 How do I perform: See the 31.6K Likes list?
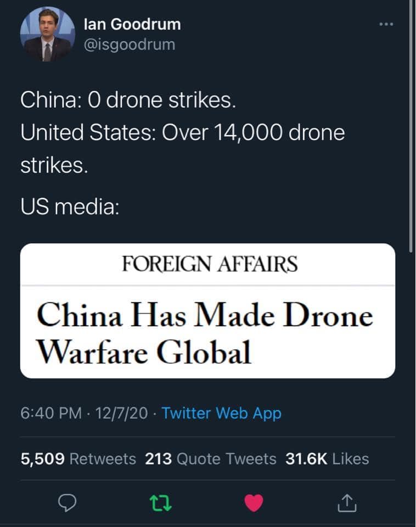(x=327, y=458)
